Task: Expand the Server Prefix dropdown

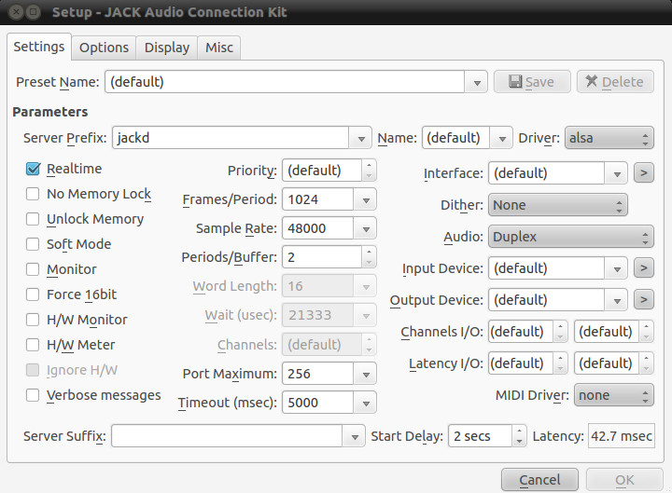Action: [x=361, y=138]
